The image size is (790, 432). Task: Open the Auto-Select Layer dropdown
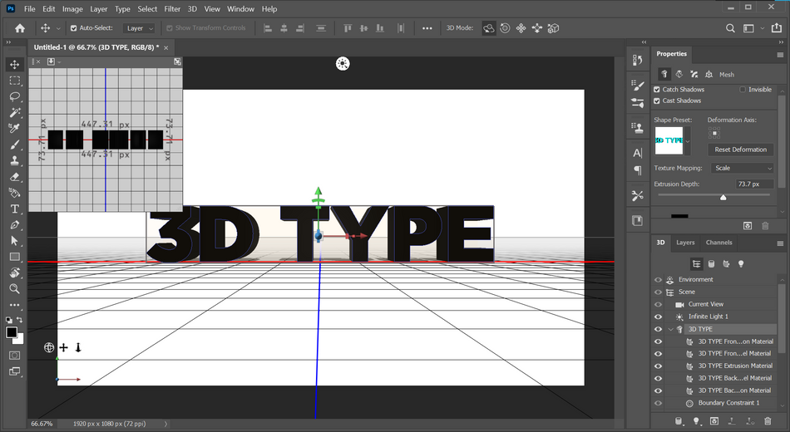pyautogui.click(x=139, y=28)
